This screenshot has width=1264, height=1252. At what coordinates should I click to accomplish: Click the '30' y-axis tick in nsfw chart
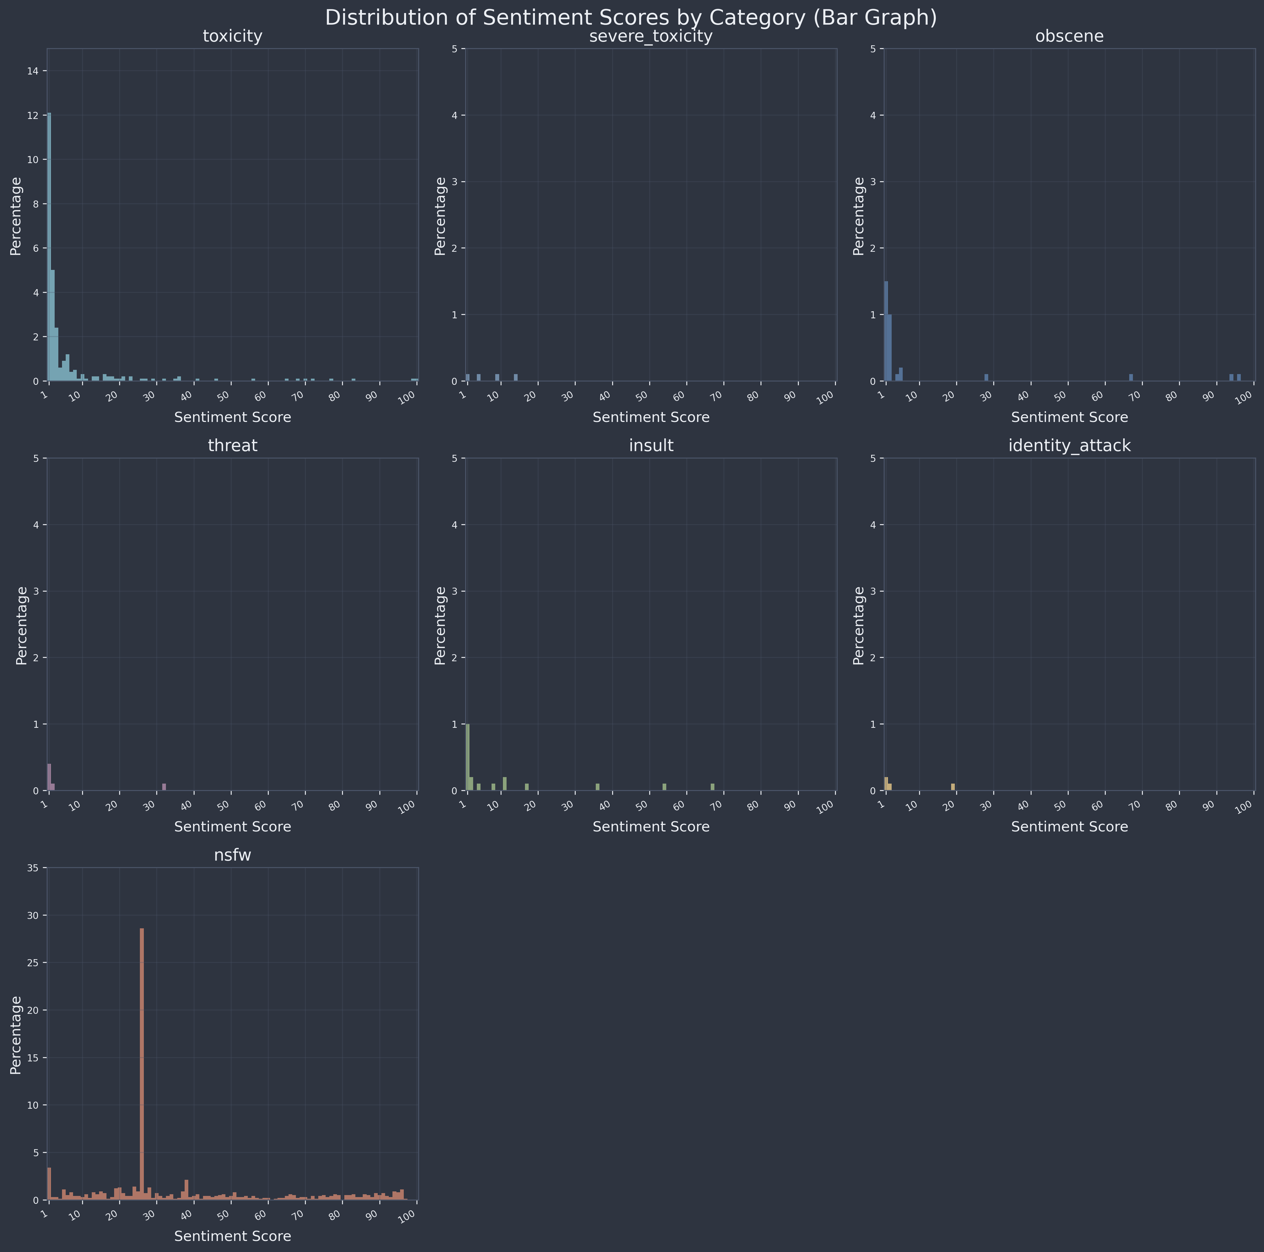coord(33,915)
